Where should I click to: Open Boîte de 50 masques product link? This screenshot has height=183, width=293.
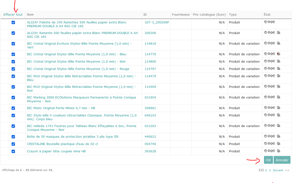point(73,137)
